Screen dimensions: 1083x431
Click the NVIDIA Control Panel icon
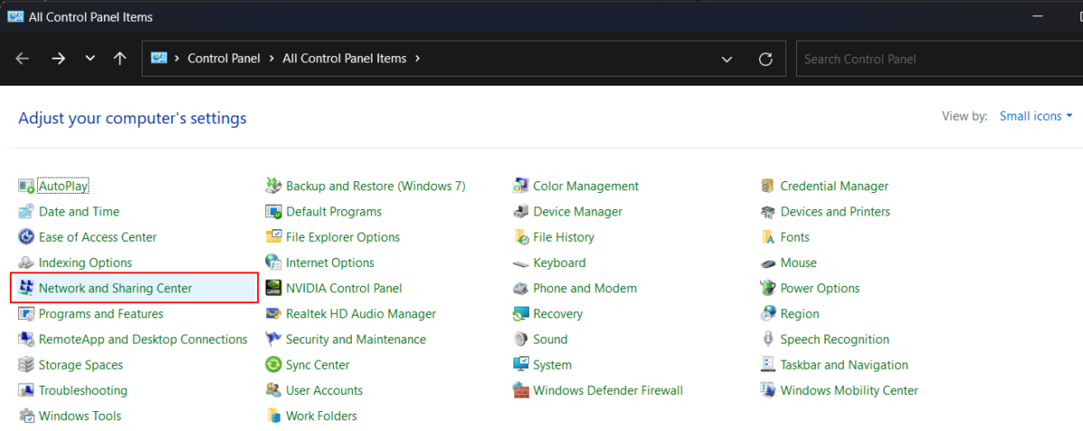tap(273, 289)
